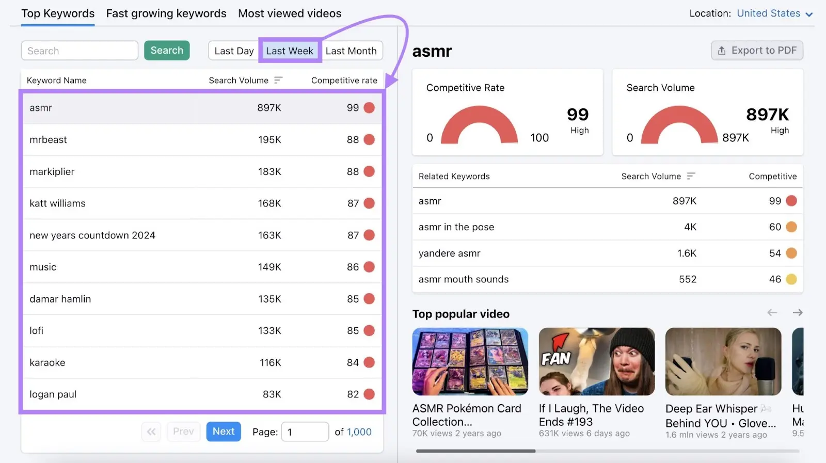Select the mrbeast keyword row
The image size is (826, 463).
pyautogui.click(x=202, y=140)
